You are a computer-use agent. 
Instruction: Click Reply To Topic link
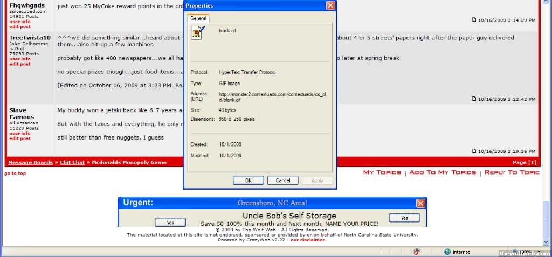click(512, 172)
